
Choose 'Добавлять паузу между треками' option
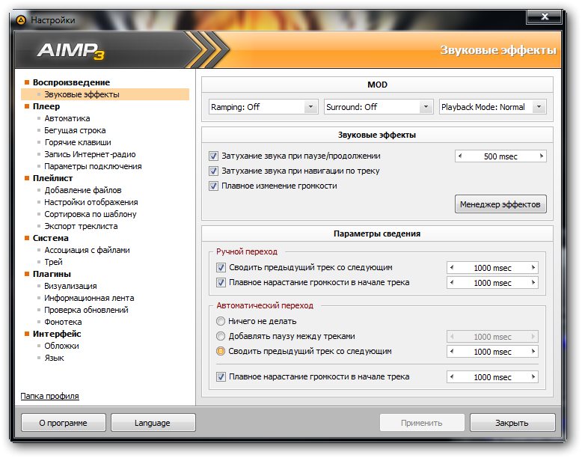(x=221, y=336)
